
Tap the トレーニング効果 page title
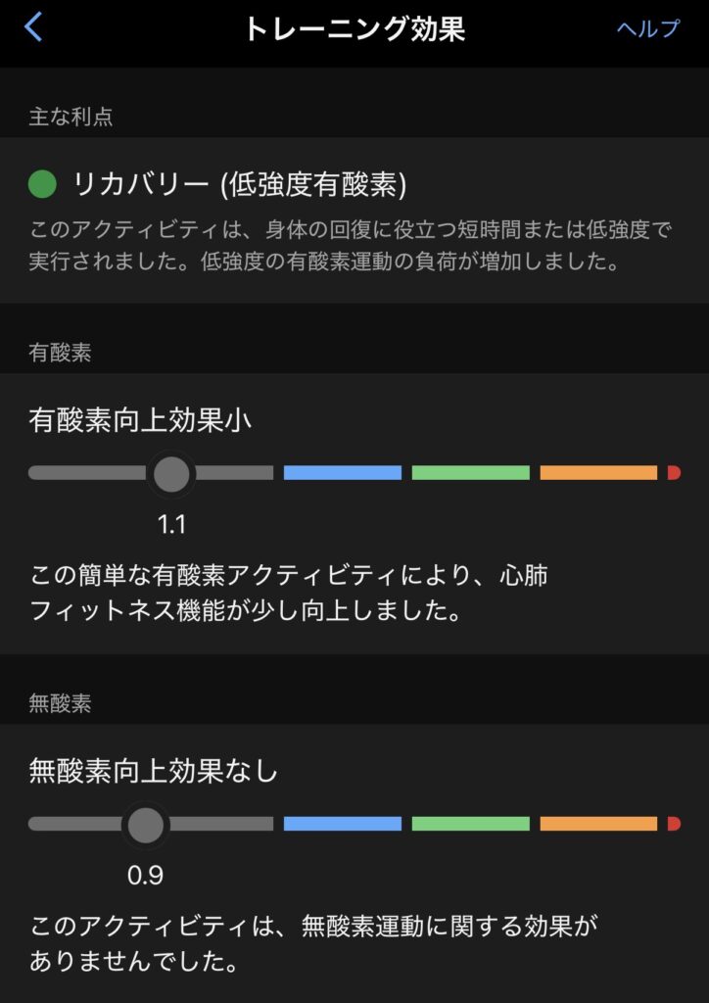click(354, 28)
